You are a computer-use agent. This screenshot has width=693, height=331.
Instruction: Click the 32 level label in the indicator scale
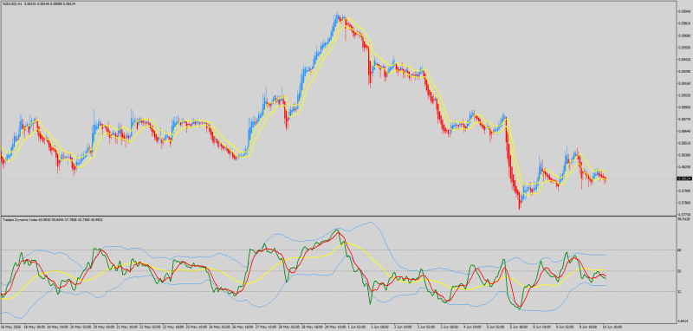click(679, 292)
